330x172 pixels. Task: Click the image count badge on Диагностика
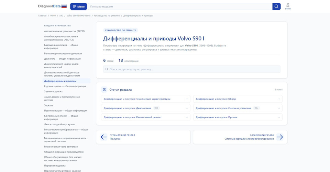[156, 108]
